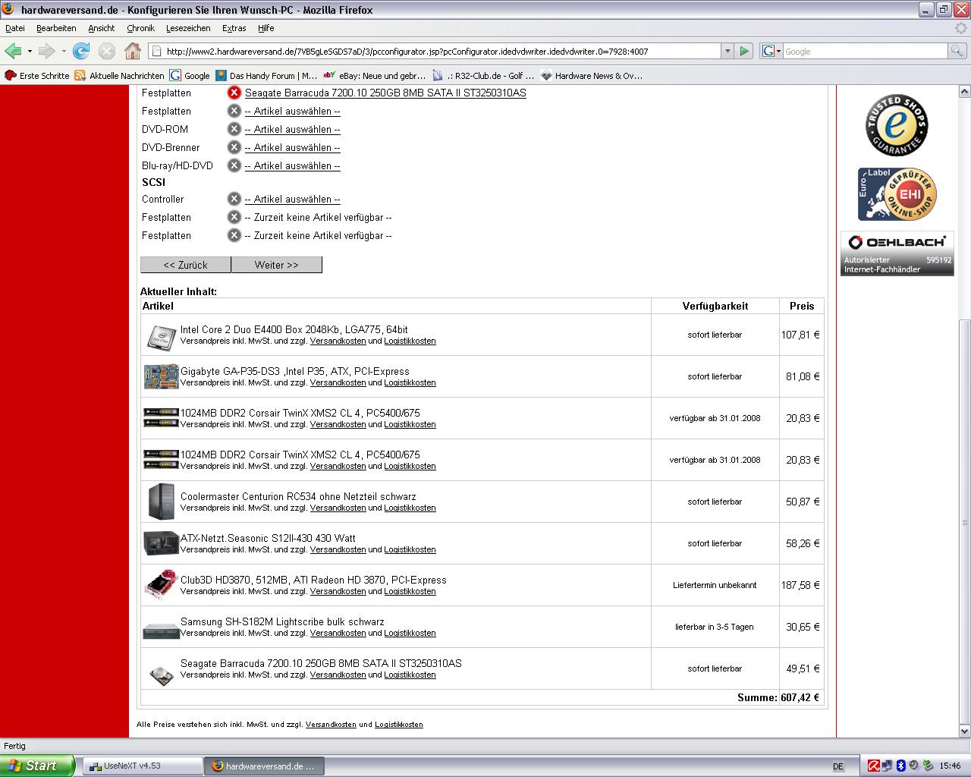Click the green Go arrow next to the address bar
Screen dimensions: 971x777
744,51
